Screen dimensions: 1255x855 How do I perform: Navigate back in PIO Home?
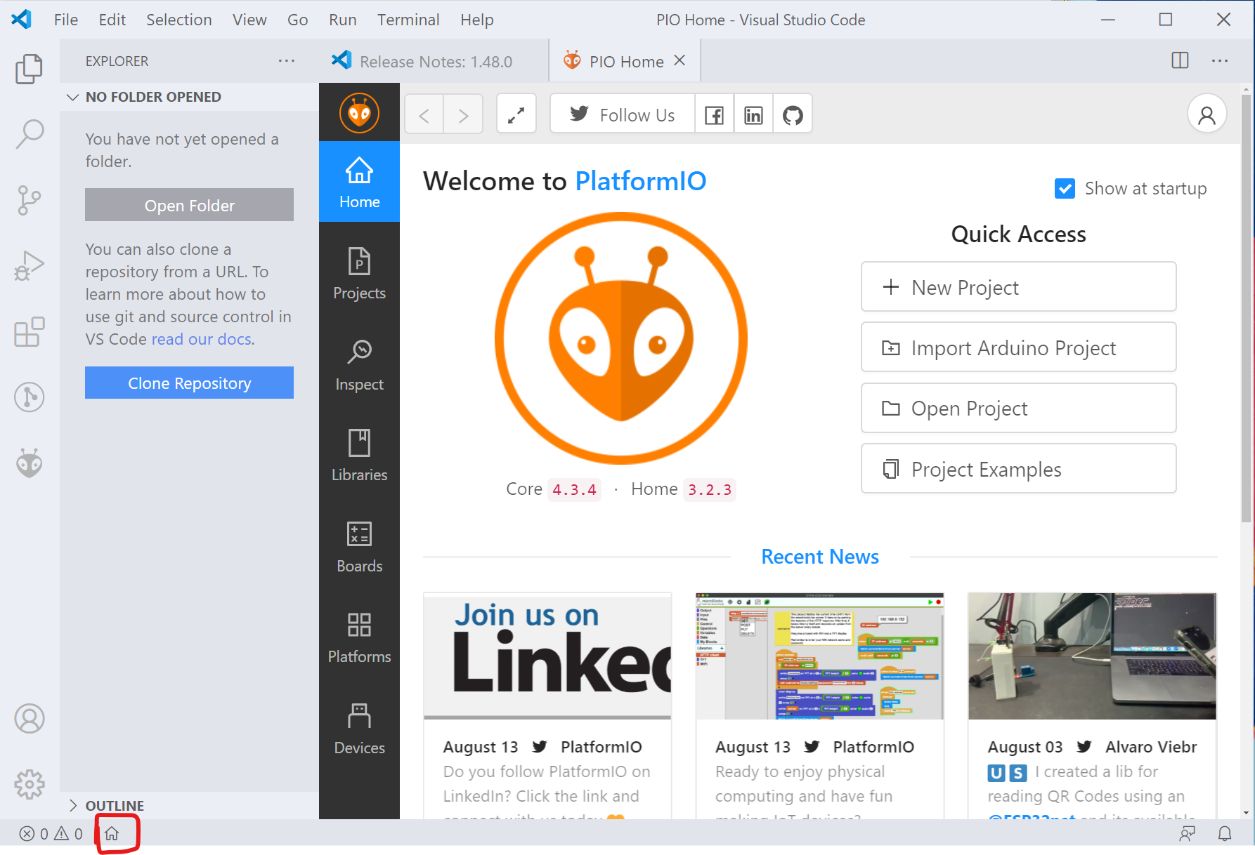424,114
